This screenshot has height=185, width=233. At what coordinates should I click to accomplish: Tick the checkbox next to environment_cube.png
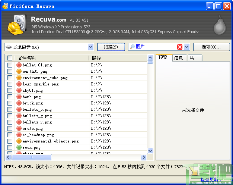(10, 78)
